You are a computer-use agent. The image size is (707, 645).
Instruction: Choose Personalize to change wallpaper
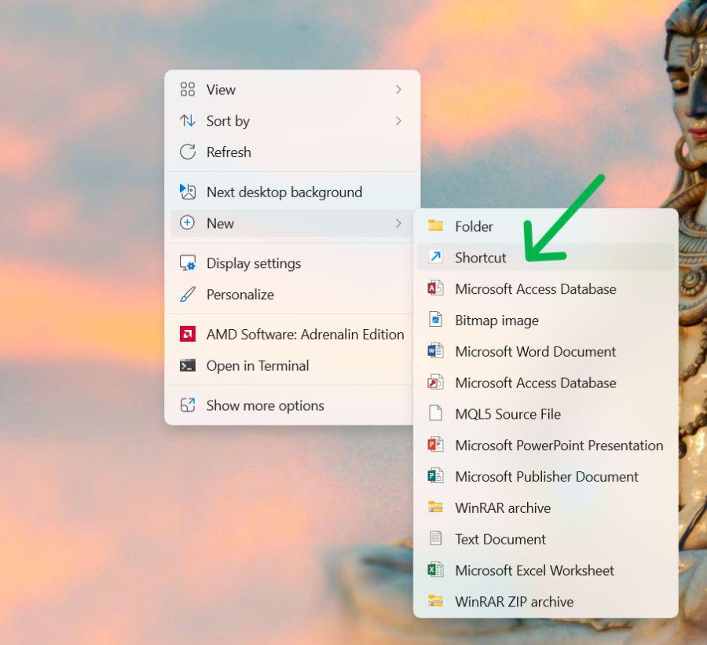238,295
